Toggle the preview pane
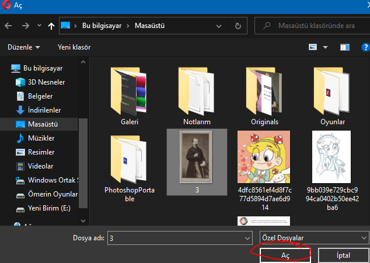370x263 pixels. (x=344, y=47)
